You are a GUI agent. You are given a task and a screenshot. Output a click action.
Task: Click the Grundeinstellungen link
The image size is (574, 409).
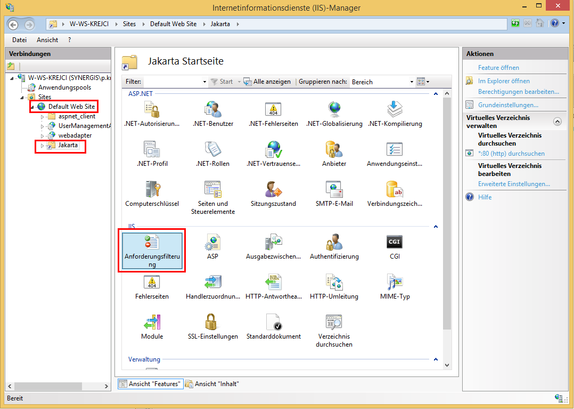click(x=508, y=105)
